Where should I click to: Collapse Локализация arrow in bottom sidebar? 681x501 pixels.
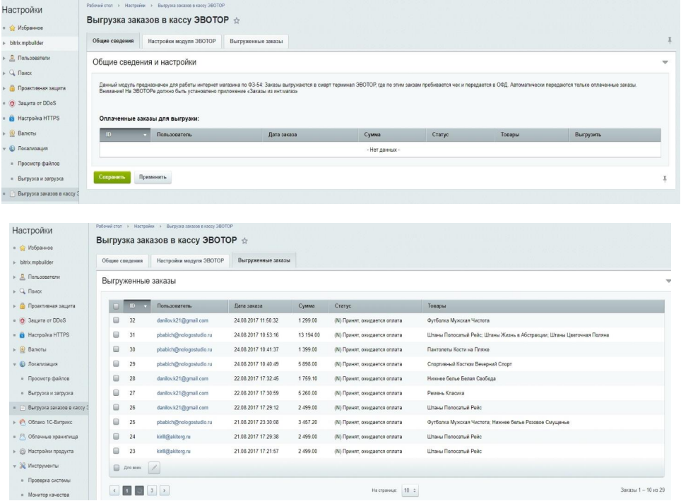click(15, 364)
